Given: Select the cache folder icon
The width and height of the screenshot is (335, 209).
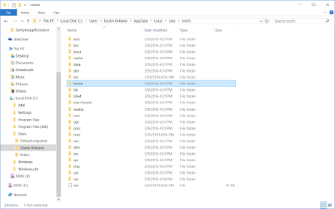Looking at the screenshot, I should click(70, 58).
